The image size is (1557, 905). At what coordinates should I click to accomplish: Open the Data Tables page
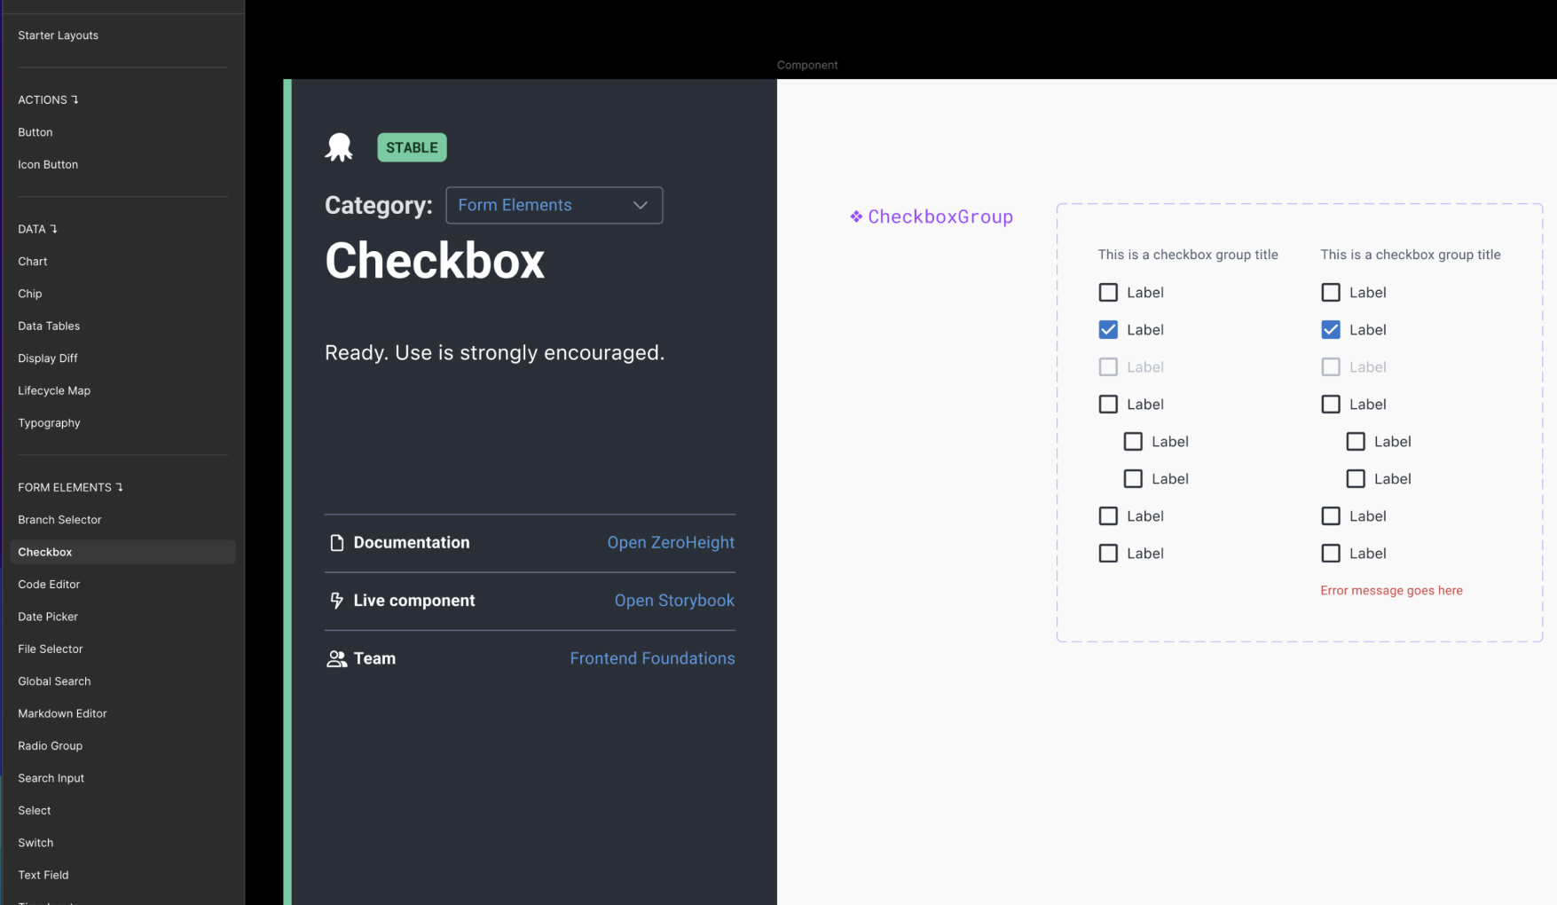[x=49, y=326]
